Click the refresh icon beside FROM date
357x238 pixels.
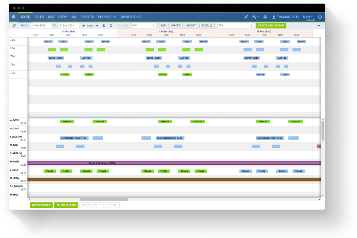click(15, 25)
